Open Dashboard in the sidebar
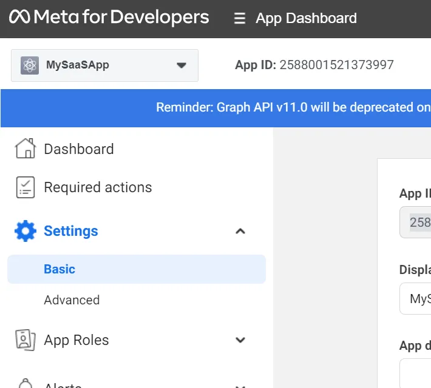The width and height of the screenshot is (431, 388). (x=79, y=149)
